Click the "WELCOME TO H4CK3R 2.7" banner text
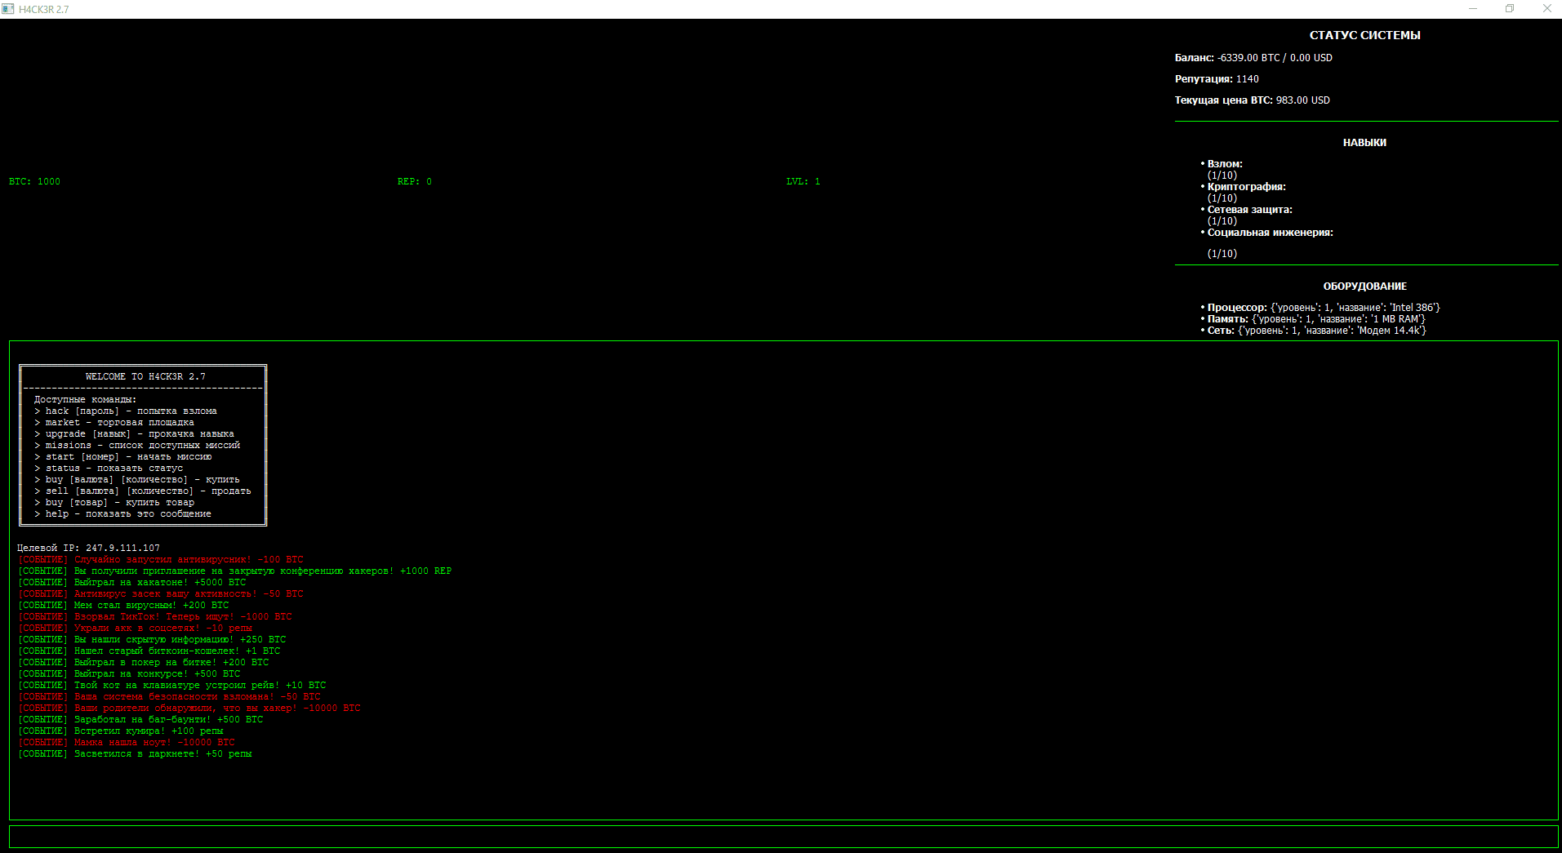Image resolution: width=1562 pixels, height=853 pixels. (x=145, y=376)
